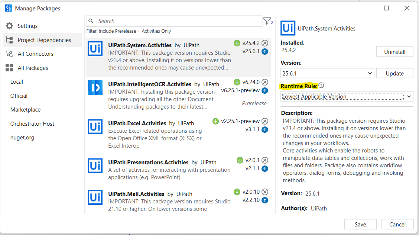Viewport: 419px width, 235px height.
Task: Click green installed icon beside Mail v2.0.10
Action: [x=237, y=192]
